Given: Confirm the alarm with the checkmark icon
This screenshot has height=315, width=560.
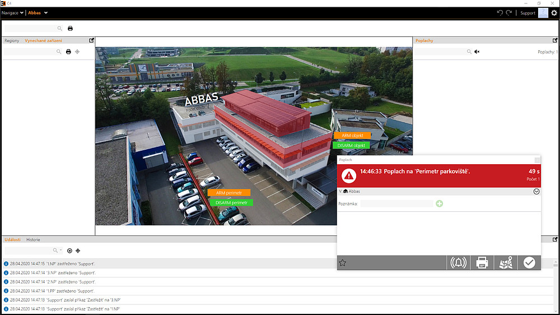Looking at the screenshot, I should click(529, 262).
